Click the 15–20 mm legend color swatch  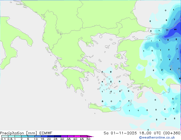(x=45, y=136)
